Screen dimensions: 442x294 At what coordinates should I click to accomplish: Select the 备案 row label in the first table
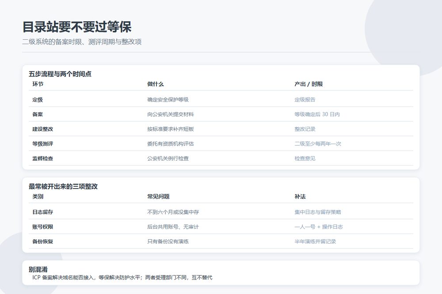(x=38, y=114)
